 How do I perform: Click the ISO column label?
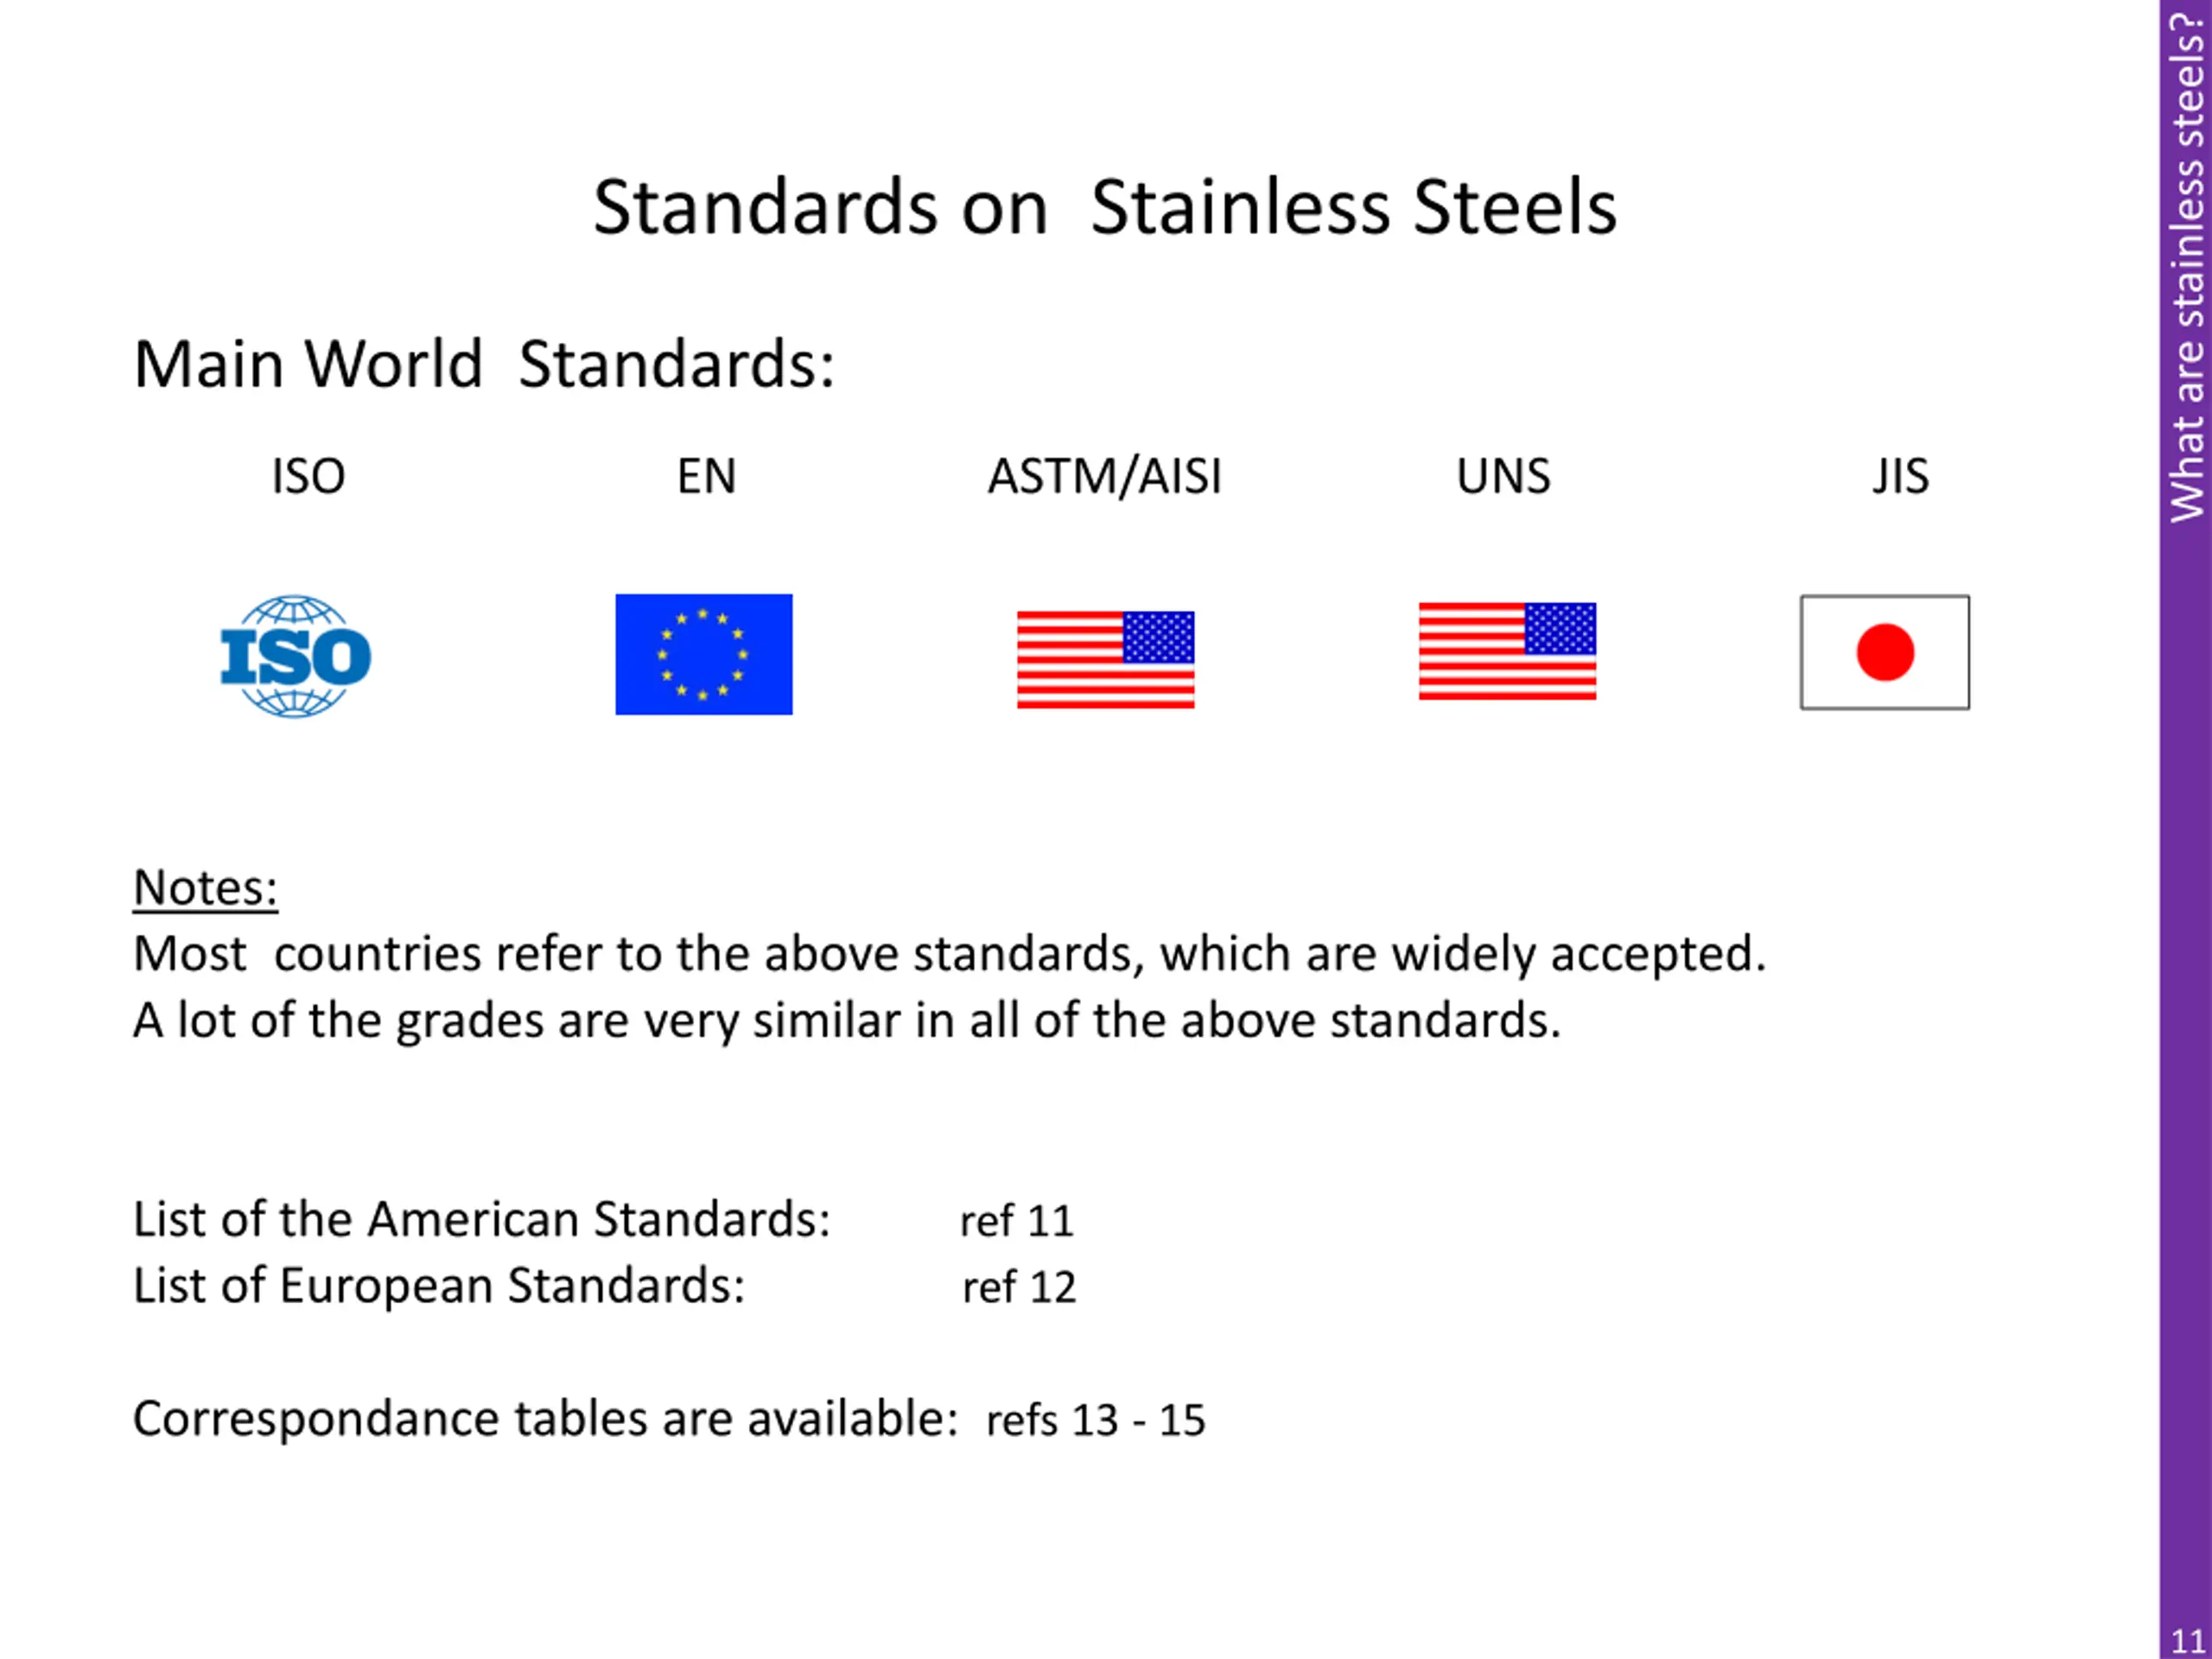pos(309,476)
